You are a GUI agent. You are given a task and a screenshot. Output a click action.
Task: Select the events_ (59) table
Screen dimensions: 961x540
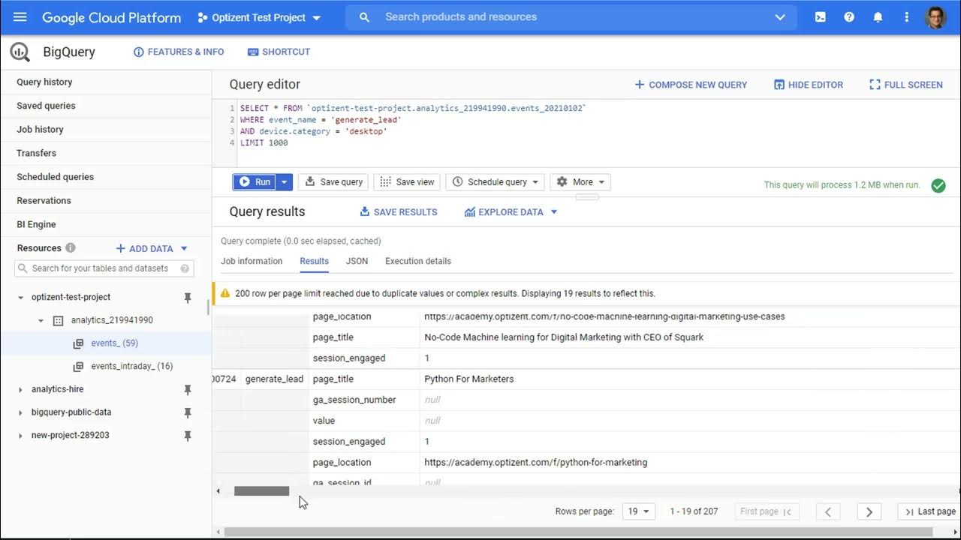115,343
